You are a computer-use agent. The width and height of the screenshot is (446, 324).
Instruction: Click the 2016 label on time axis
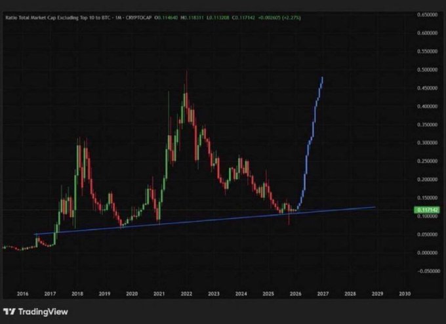pyautogui.click(x=23, y=294)
